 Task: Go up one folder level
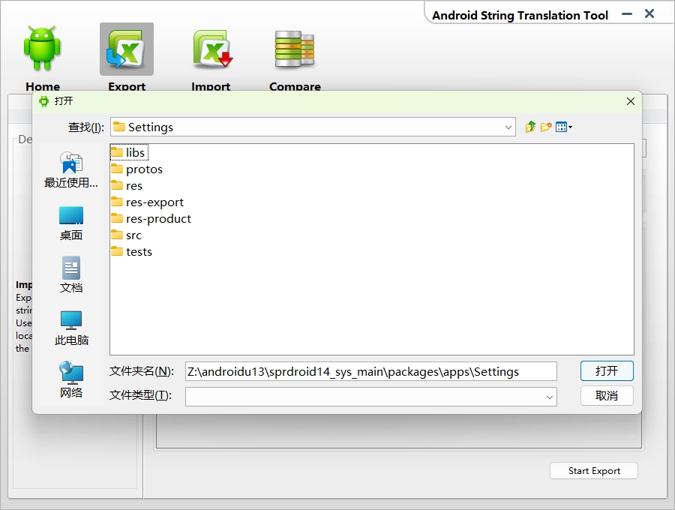point(530,127)
